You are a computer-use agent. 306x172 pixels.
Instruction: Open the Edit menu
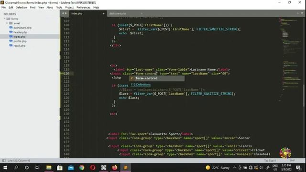coord(11,8)
